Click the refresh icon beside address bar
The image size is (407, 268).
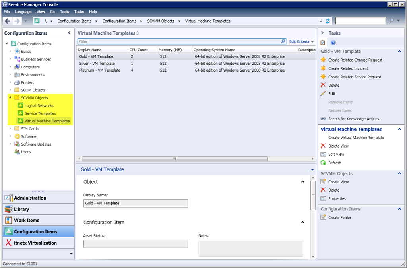tap(328, 21)
